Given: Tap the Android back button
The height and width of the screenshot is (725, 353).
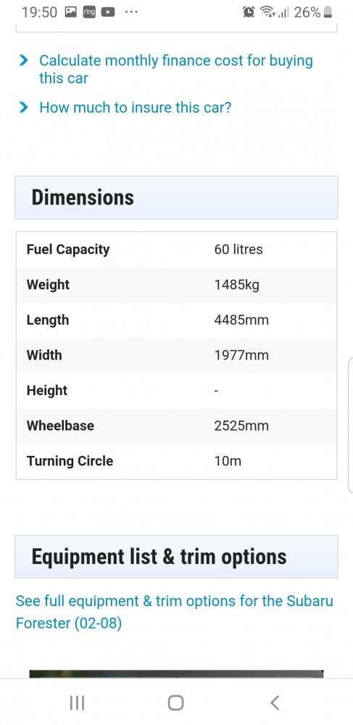Looking at the screenshot, I should click(x=275, y=703).
